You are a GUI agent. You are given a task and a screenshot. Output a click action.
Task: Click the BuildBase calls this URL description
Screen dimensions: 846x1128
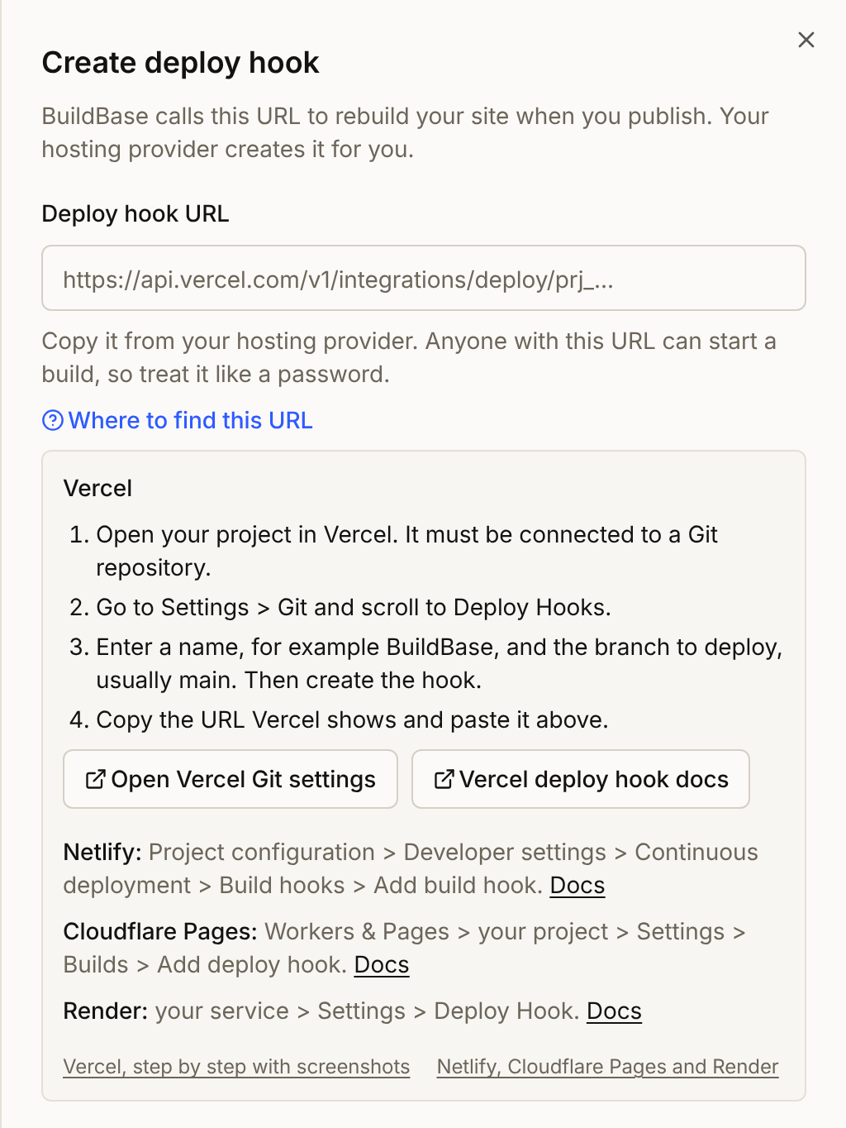(x=406, y=132)
